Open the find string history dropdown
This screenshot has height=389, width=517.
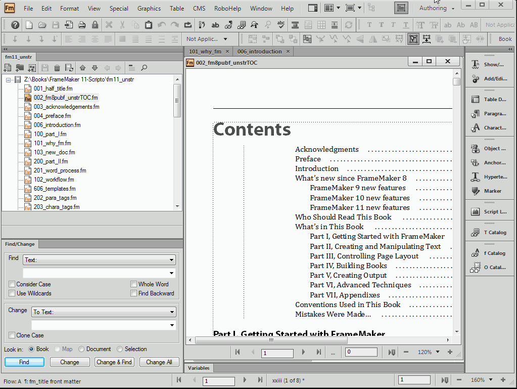171,273
